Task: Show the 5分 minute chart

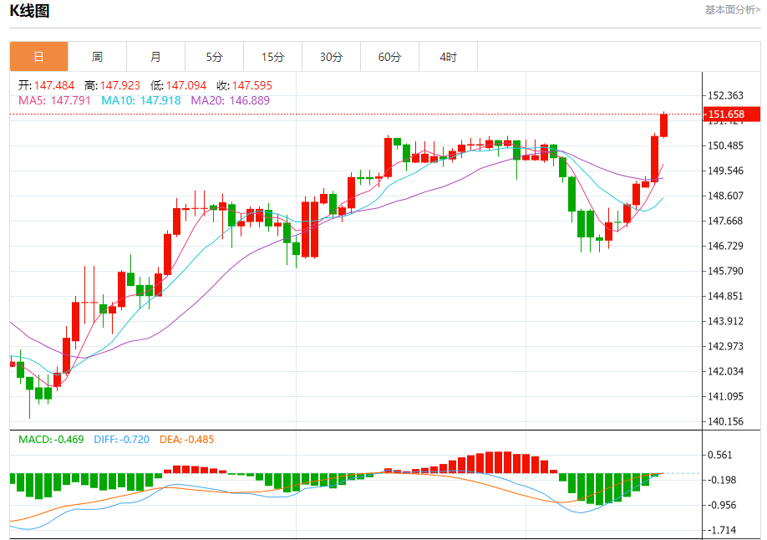Action: (214, 57)
